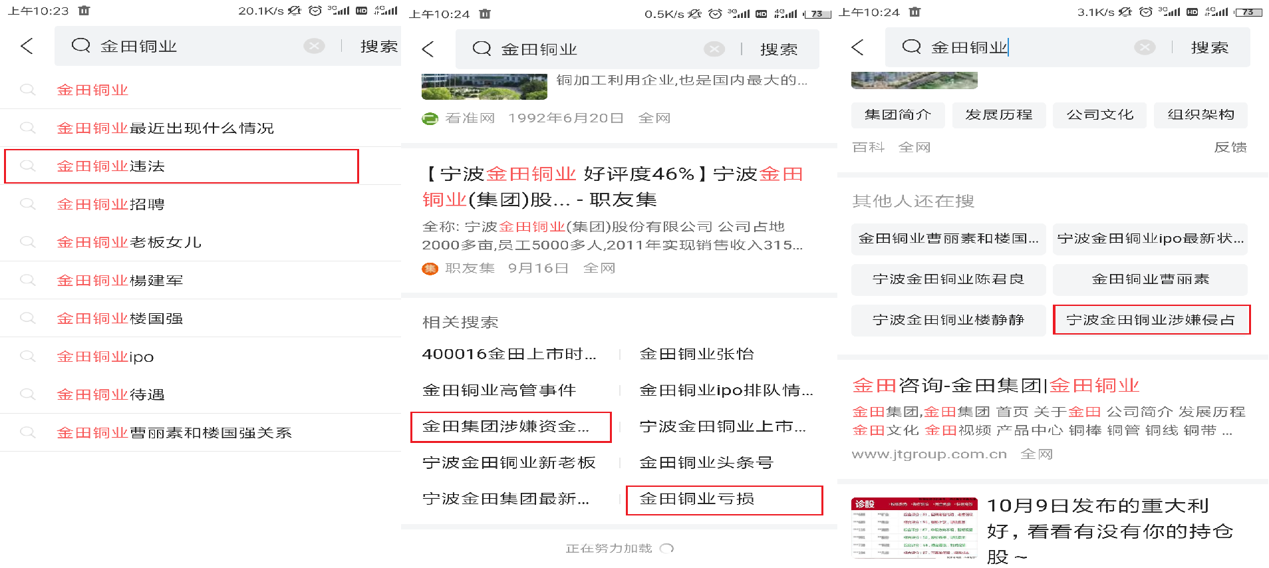Tap trash icon in left status bar
The width and height of the screenshot is (1269, 568).
pos(84,11)
